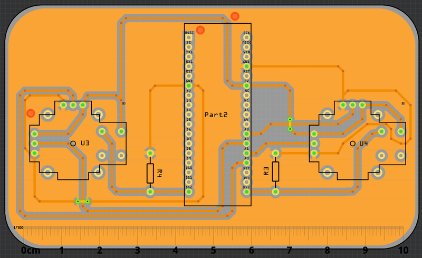Click the Part2 label text
The image size is (422, 258).
(216, 114)
